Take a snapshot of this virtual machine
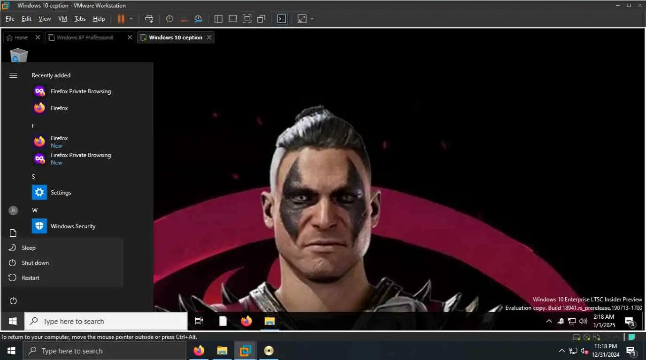 (169, 19)
